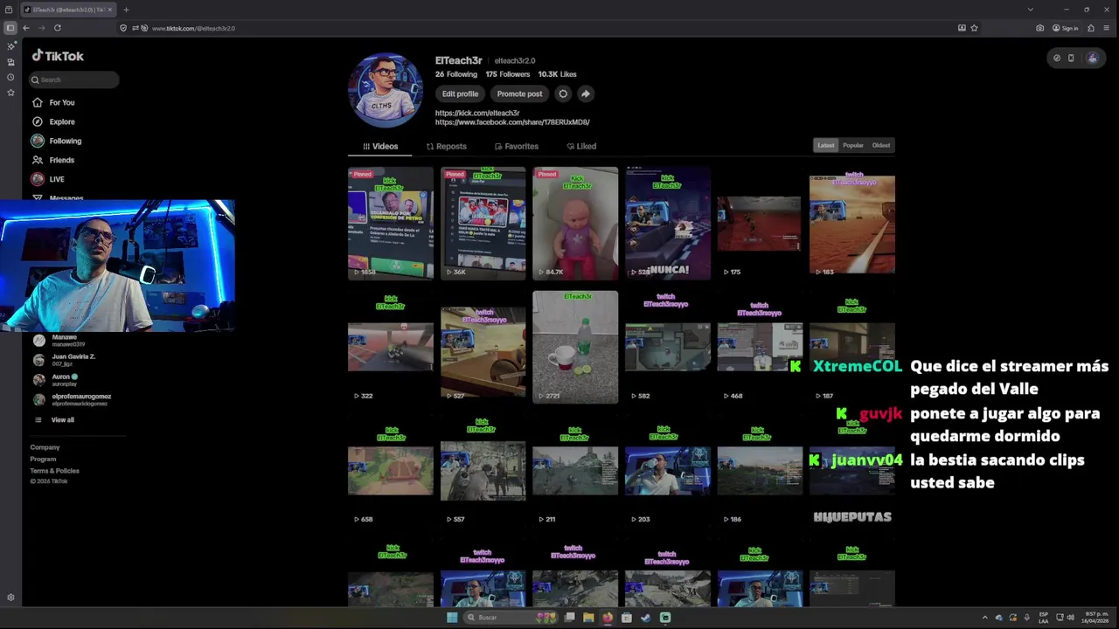The height and width of the screenshot is (629, 1119).
Task: Click the screenshot camera icon in toolbar
Action: pos(1039,28)
